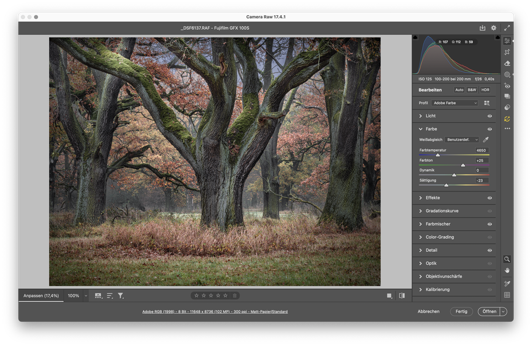Open the filter funnel icon
Screen dimensions: 532x346
tap(120, 296)
